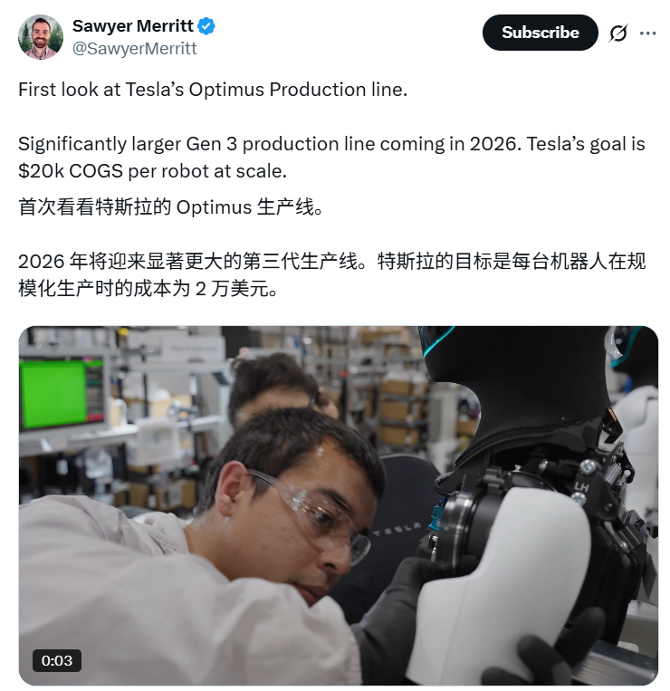The height and width of the screenshot is (691, 670).
Task: Open the Grok explain-post slashed-circle icon
Action: click(618, 33)
